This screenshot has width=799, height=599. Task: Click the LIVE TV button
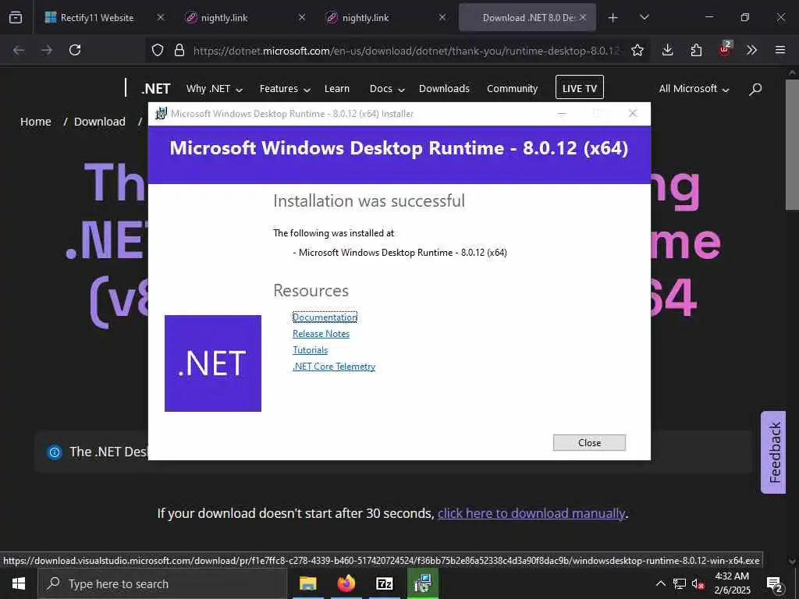point(580,87)
